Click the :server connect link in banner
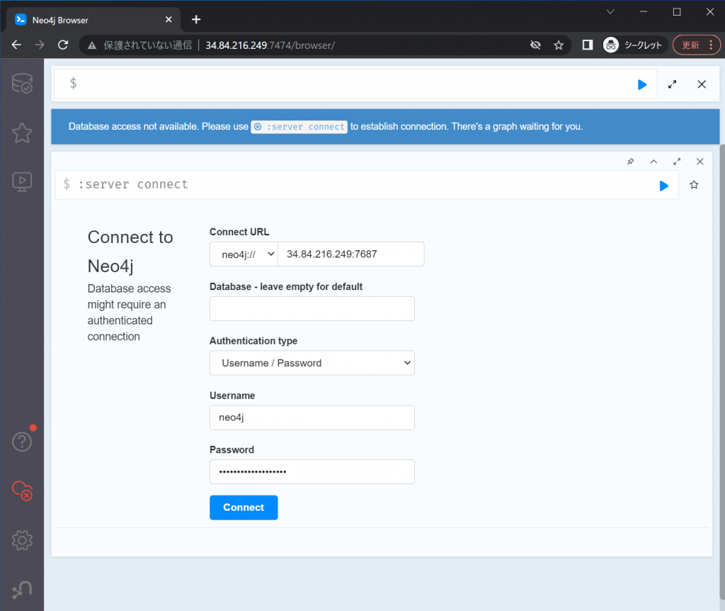 (x=299, y=127)
